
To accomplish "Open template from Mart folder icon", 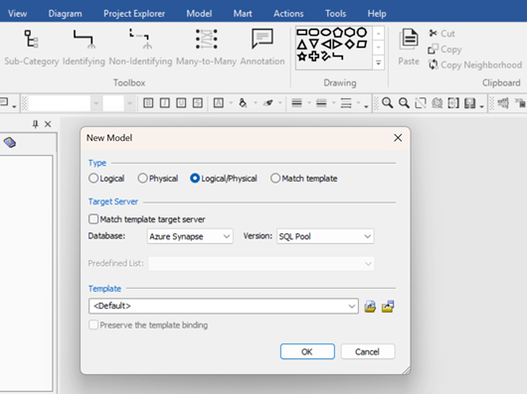I will pos(388,307).
